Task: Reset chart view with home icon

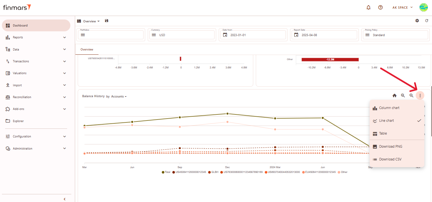Action: pyautogui.click(x=395, y=96)
